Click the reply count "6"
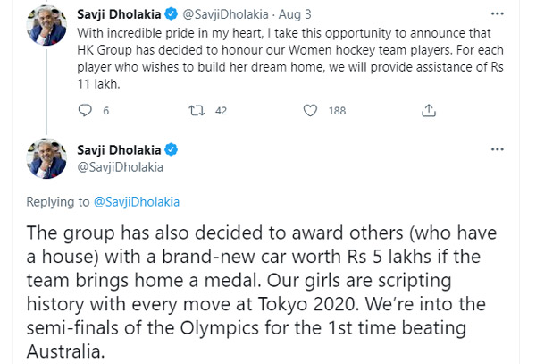 click(x=106, y=111)
